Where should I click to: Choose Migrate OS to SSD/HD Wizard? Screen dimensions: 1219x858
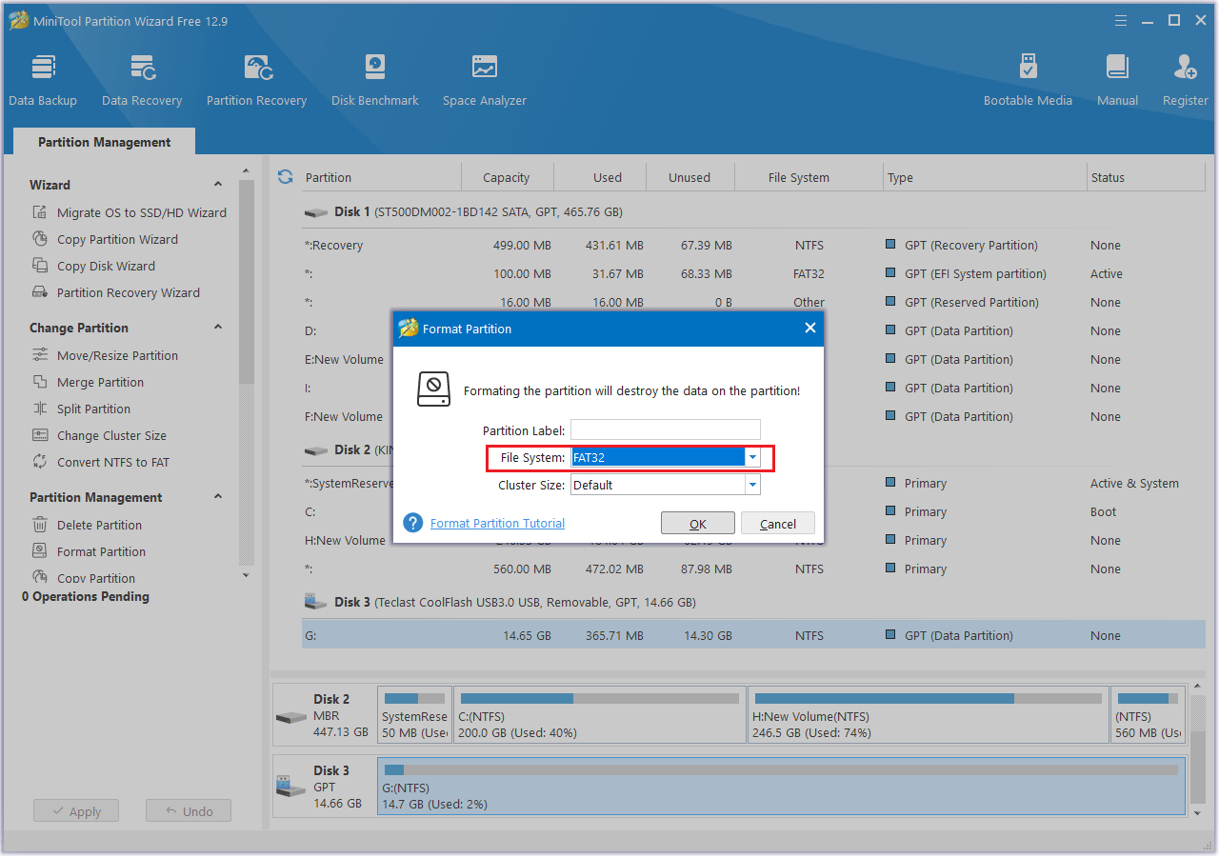click(x=141, y=213)
